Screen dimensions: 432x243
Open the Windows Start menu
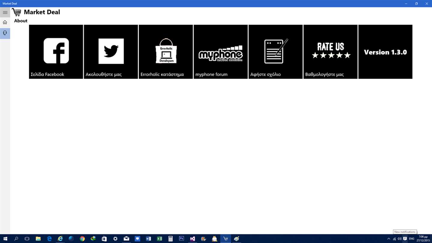pos(5,239)
